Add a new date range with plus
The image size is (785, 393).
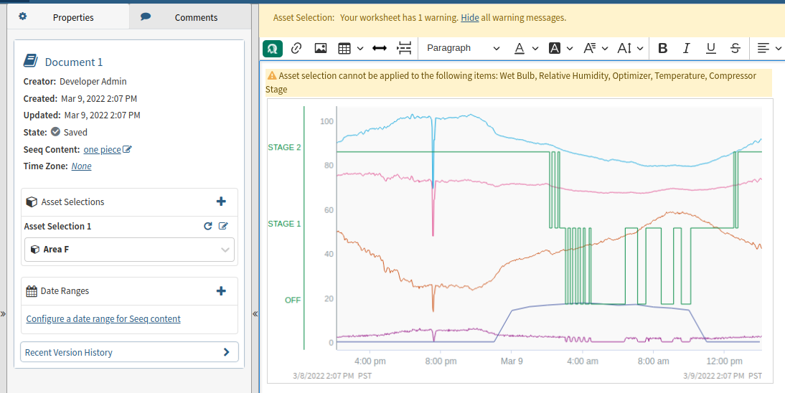pos(221,291)
